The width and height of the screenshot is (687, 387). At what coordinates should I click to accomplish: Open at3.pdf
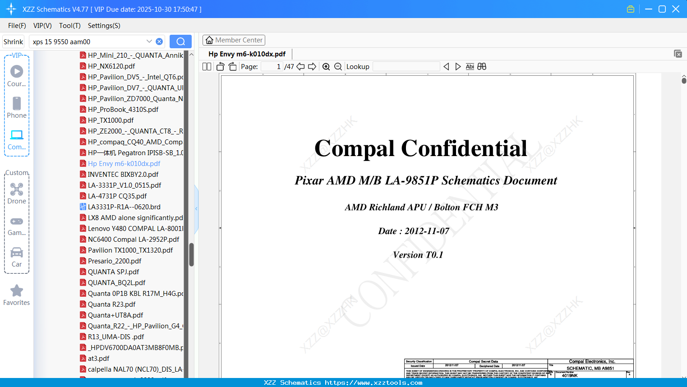(98, 359)
